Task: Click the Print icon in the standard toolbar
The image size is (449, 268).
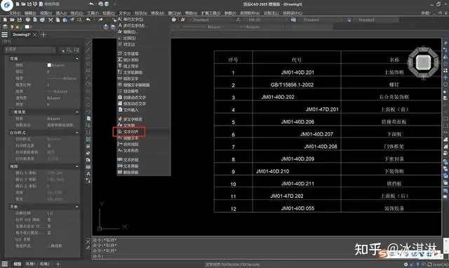Action: click(x=27, y=20)
